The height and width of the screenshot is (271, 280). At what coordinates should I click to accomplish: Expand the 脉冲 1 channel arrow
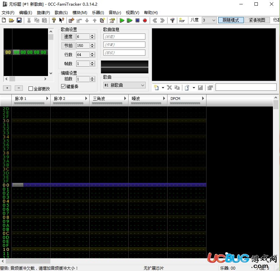pos(47,98)
